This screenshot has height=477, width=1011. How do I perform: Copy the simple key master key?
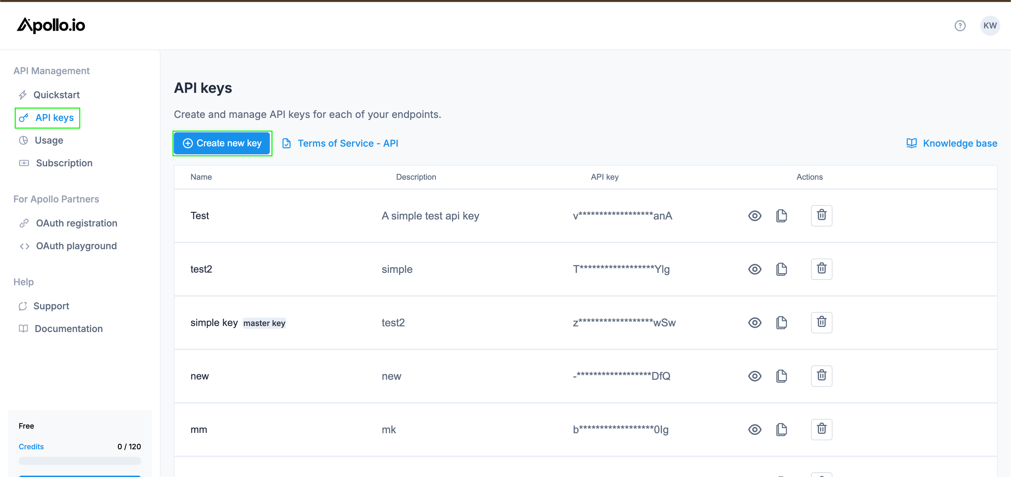(781, 322)
